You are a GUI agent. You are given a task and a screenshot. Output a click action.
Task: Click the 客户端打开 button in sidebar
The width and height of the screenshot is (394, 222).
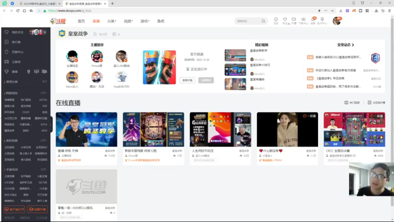14,209
